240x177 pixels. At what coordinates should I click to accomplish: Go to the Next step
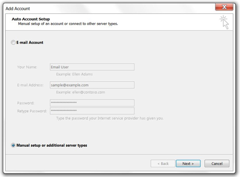[x=188, y=164]
